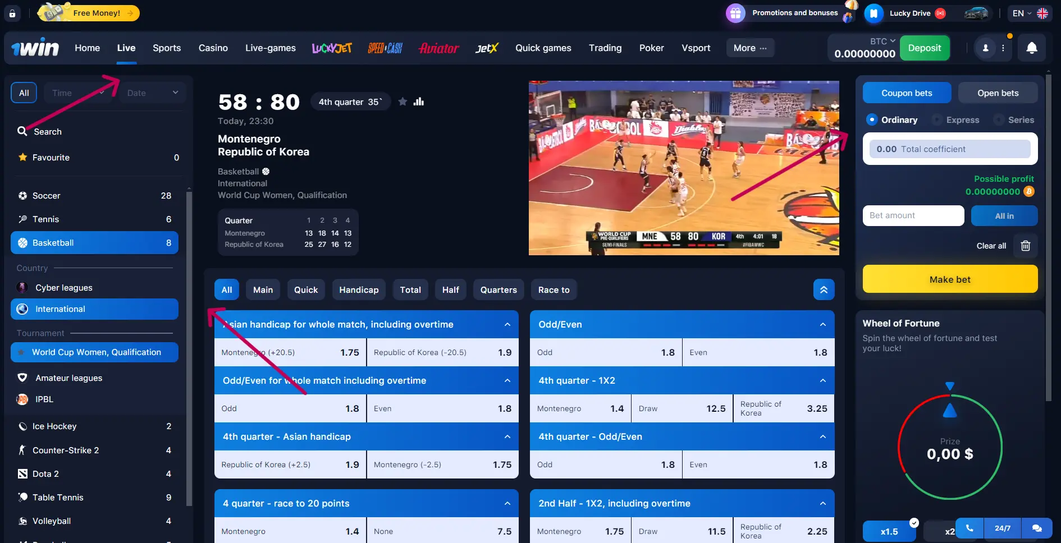Open live chat bubble icon
The image size is (1061, 543).
(x=1037, y=528)
